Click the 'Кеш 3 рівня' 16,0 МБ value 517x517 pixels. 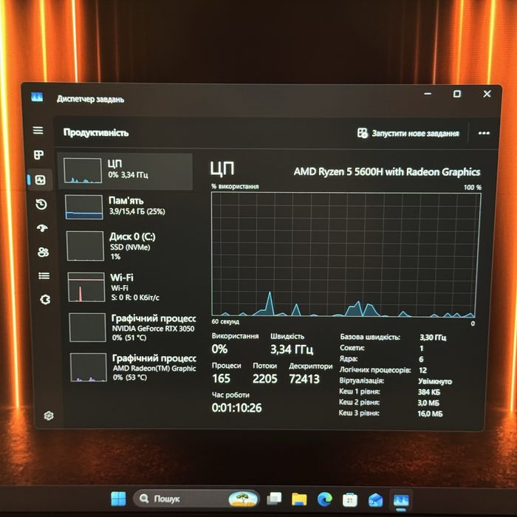430,414
